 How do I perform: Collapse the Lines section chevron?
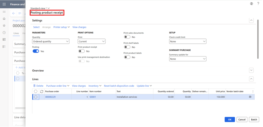click(x=251, y=79)
